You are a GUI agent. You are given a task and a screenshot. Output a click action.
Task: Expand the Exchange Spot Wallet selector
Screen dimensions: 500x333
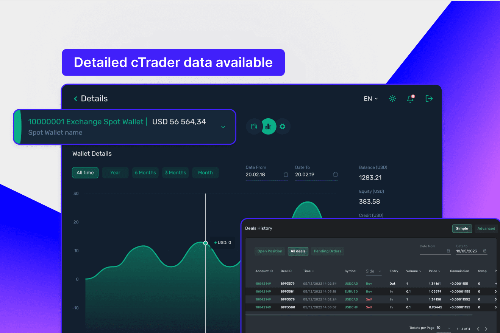[x=223, y=127]
